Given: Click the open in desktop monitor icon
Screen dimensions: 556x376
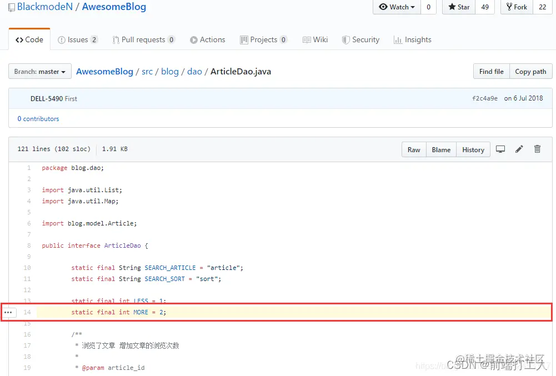Looking at the screenshot, I should [500, 149].
